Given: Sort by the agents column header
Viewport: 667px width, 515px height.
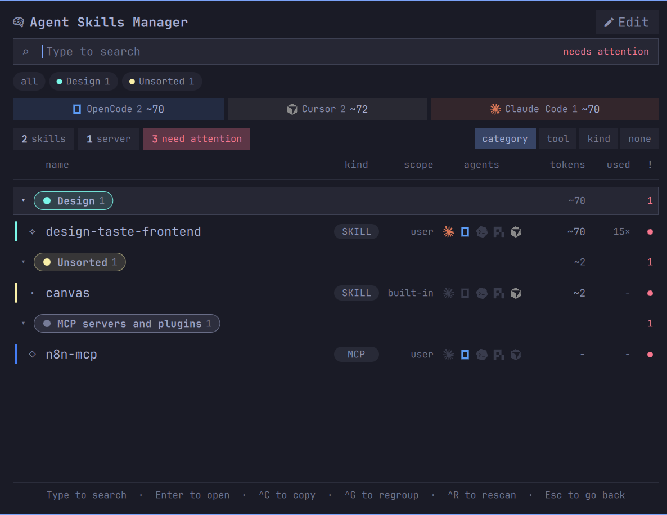Looking at the screenshot, I should [481, 165].
